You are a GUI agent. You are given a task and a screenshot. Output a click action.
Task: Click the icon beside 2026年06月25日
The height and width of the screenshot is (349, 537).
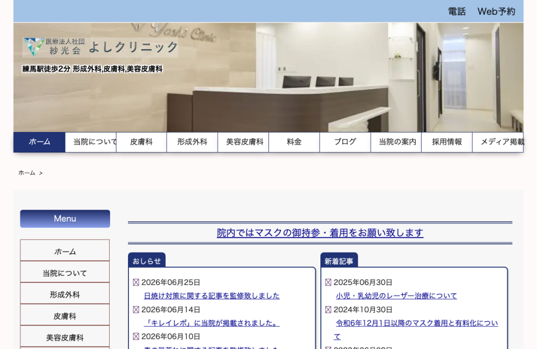point(136,282)
